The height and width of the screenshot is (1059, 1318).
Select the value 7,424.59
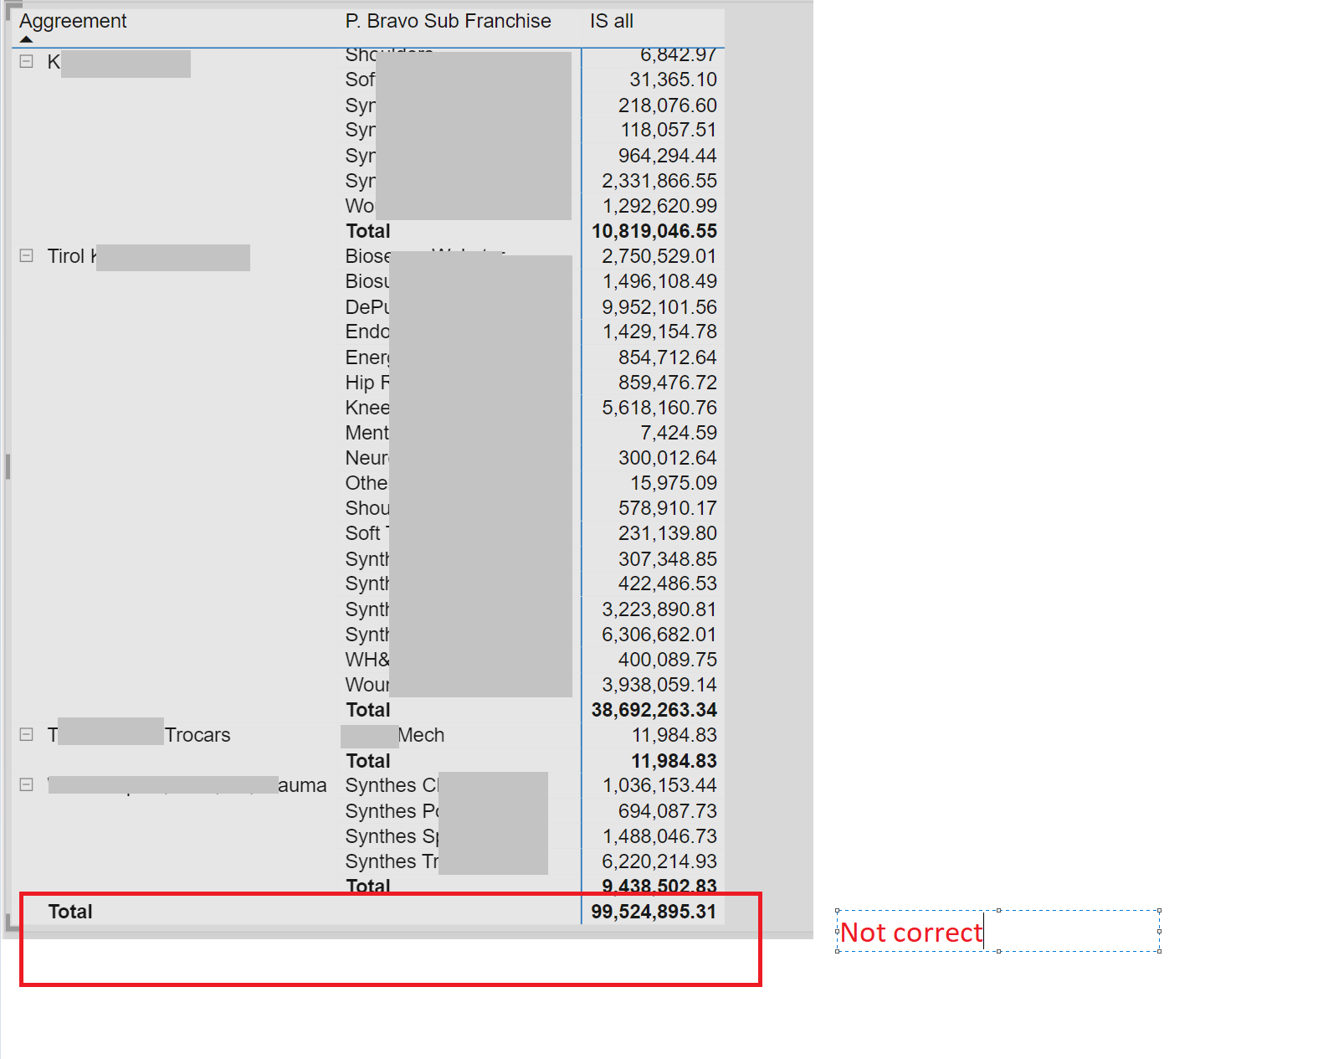[x=679, y=433]
